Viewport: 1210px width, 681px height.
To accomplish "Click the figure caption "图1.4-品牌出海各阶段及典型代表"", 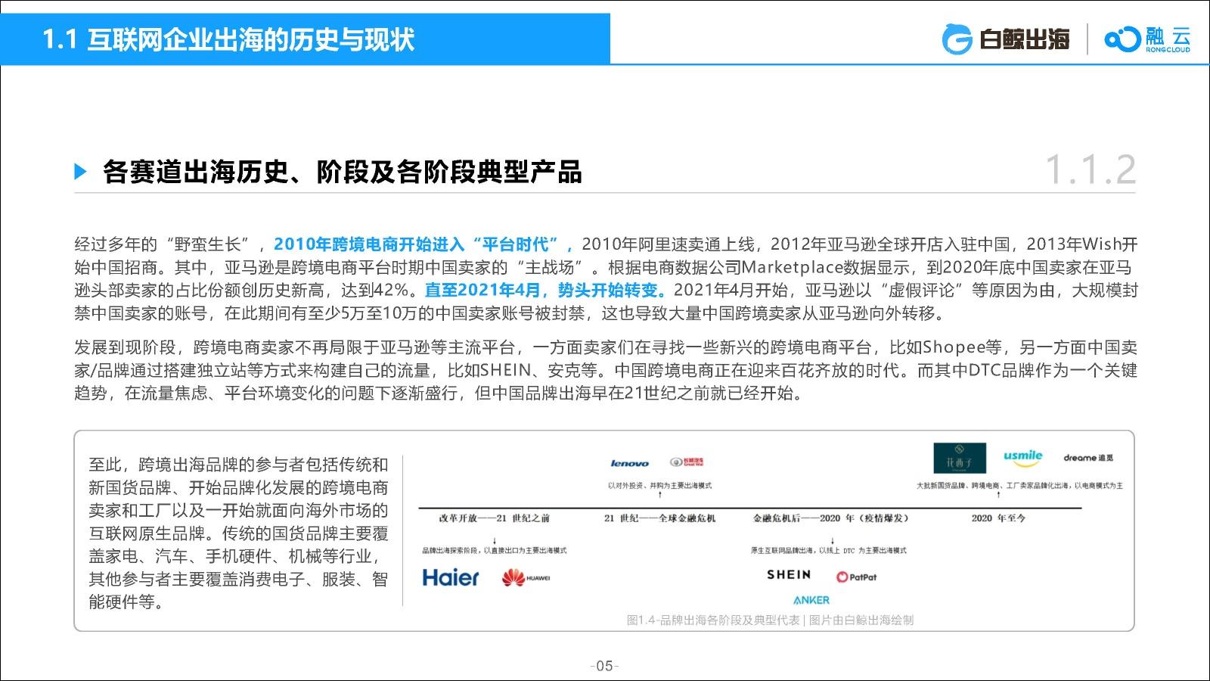I will (x=713, y=620).
